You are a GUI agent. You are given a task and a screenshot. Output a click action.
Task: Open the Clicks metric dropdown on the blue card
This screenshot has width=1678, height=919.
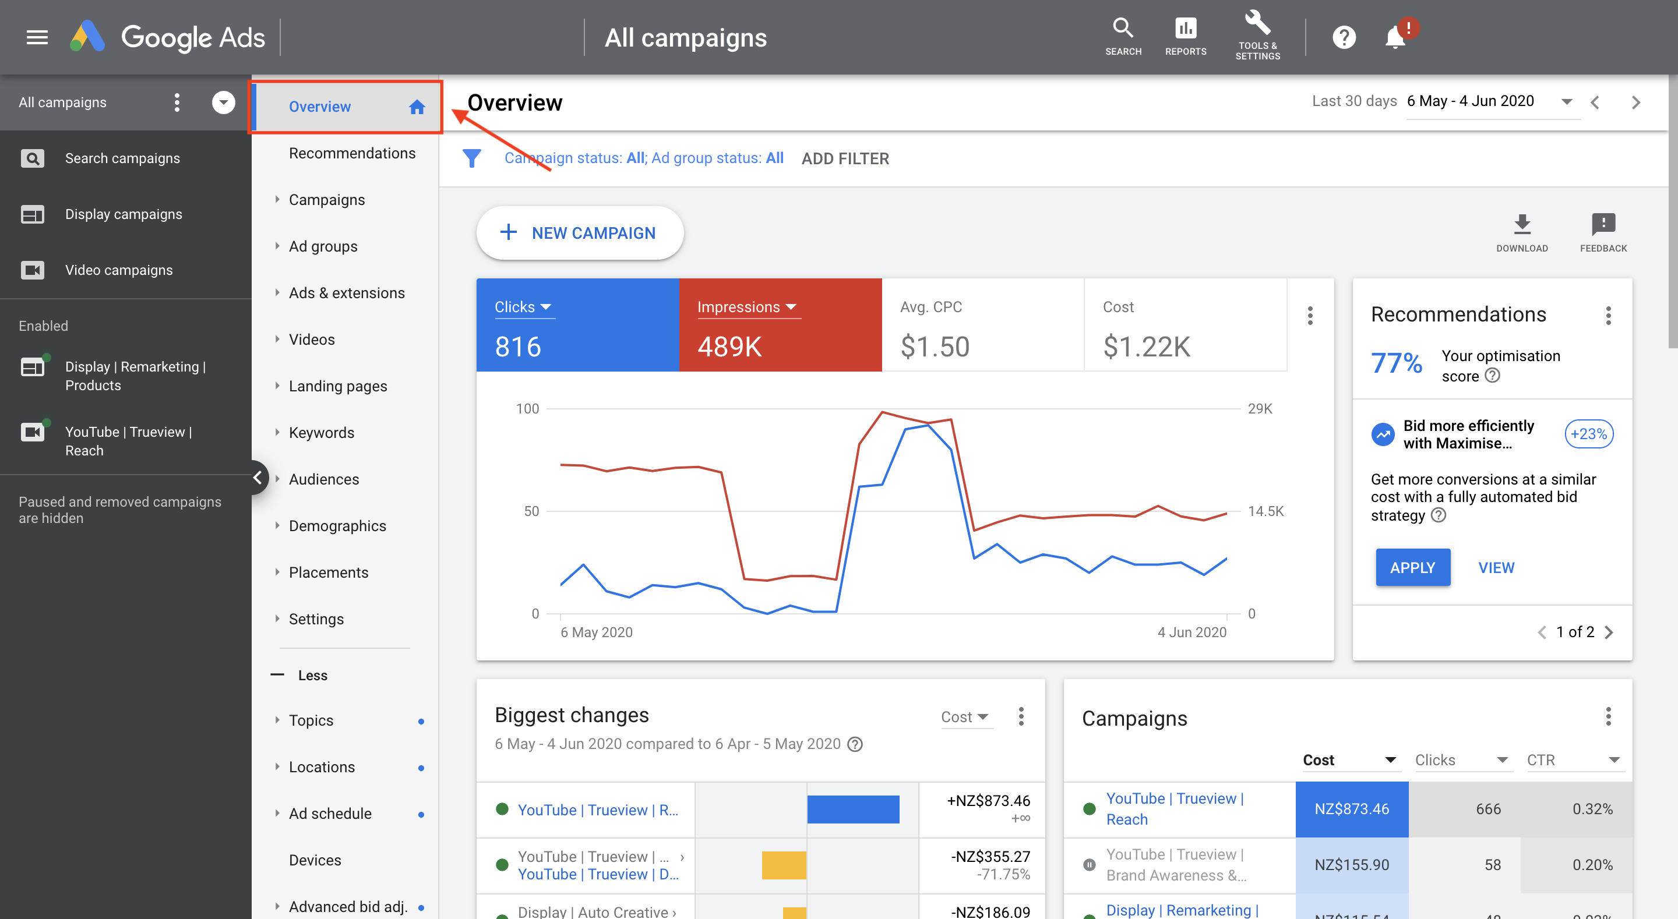coord(523,306)
